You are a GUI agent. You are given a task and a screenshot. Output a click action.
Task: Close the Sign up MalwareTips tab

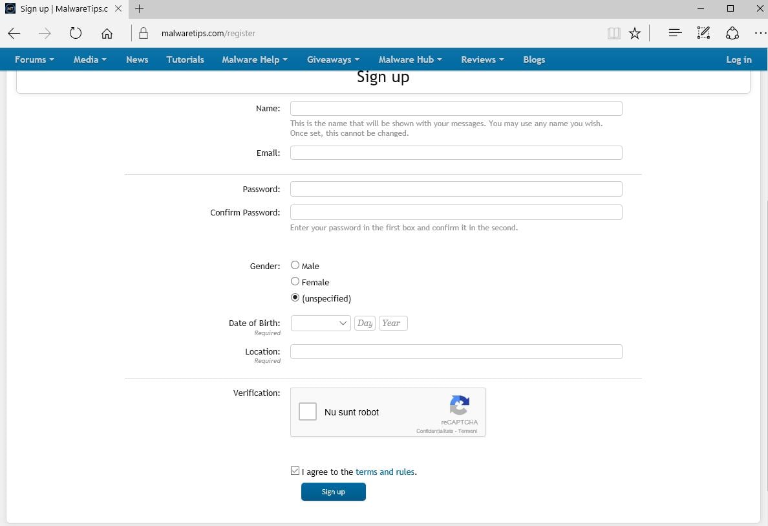118,9
